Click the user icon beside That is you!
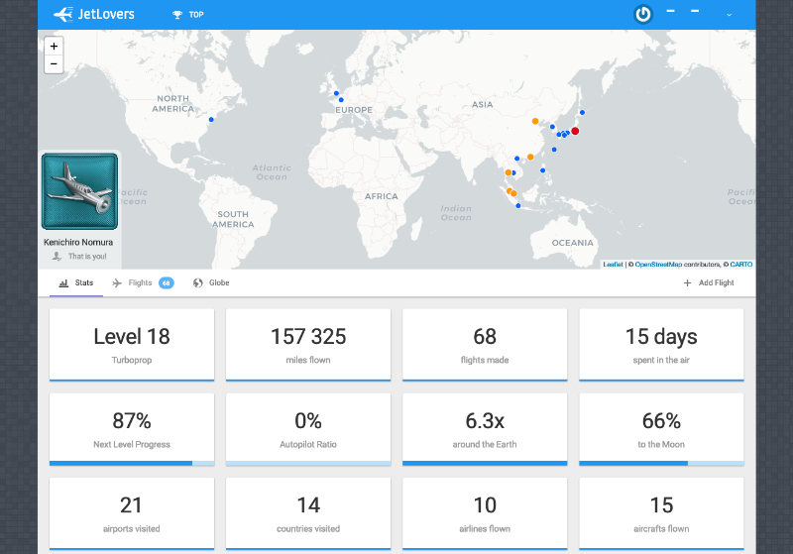The width and height of the screenshot is (793, 554). (57, 257)
